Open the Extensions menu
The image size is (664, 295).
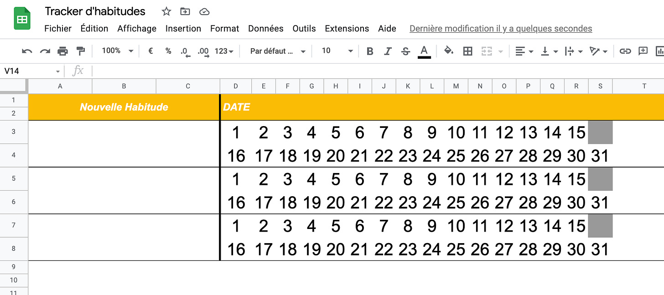pyautogui.click(x=347, y=28)
